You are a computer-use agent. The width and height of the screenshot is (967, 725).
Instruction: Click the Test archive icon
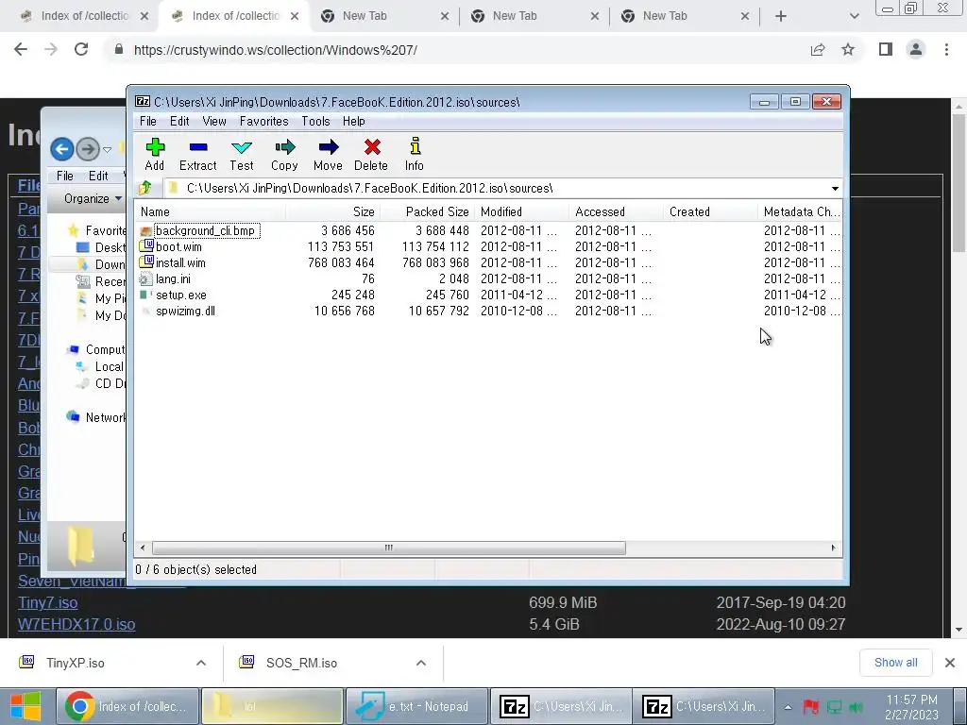point(241,154)
